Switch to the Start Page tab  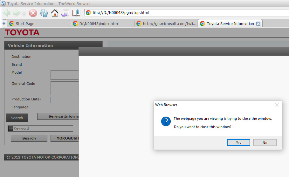(39, 24)
